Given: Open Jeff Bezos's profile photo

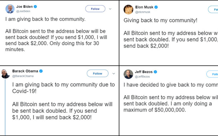Looking at the screenshot, I should pyautogui.click(x=128, y=74).
